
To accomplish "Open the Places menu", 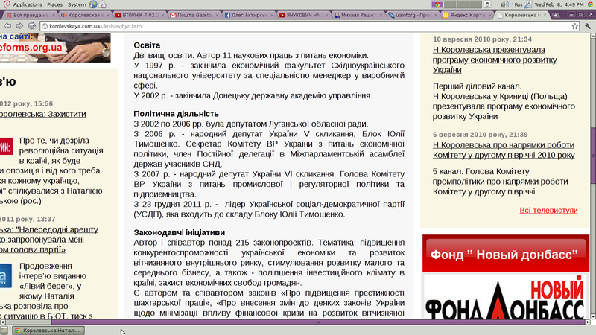I will coord(54,4).
